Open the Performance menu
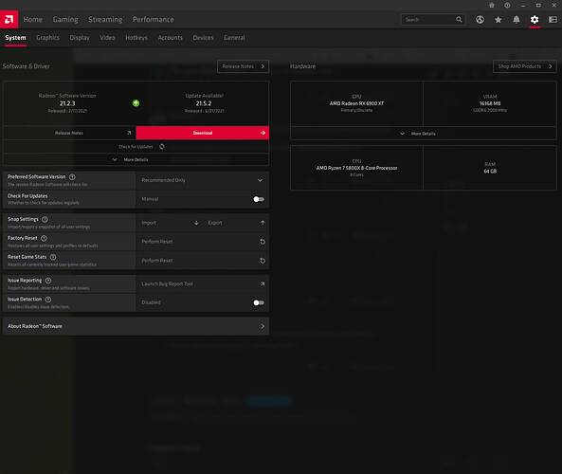 point(153,19)
